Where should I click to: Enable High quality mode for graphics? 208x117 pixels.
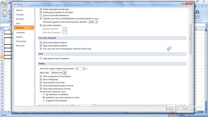click(41, 58)
